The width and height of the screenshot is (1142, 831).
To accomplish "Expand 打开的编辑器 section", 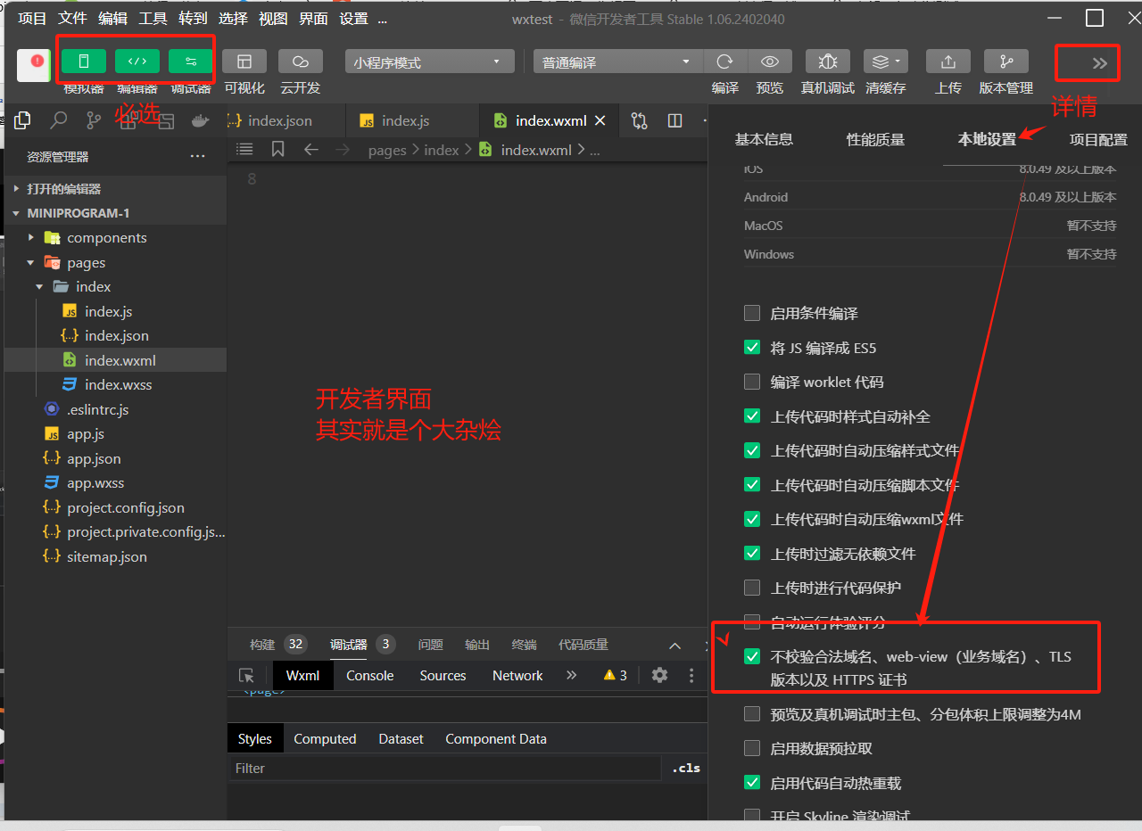I will click(x=115, y=189).
